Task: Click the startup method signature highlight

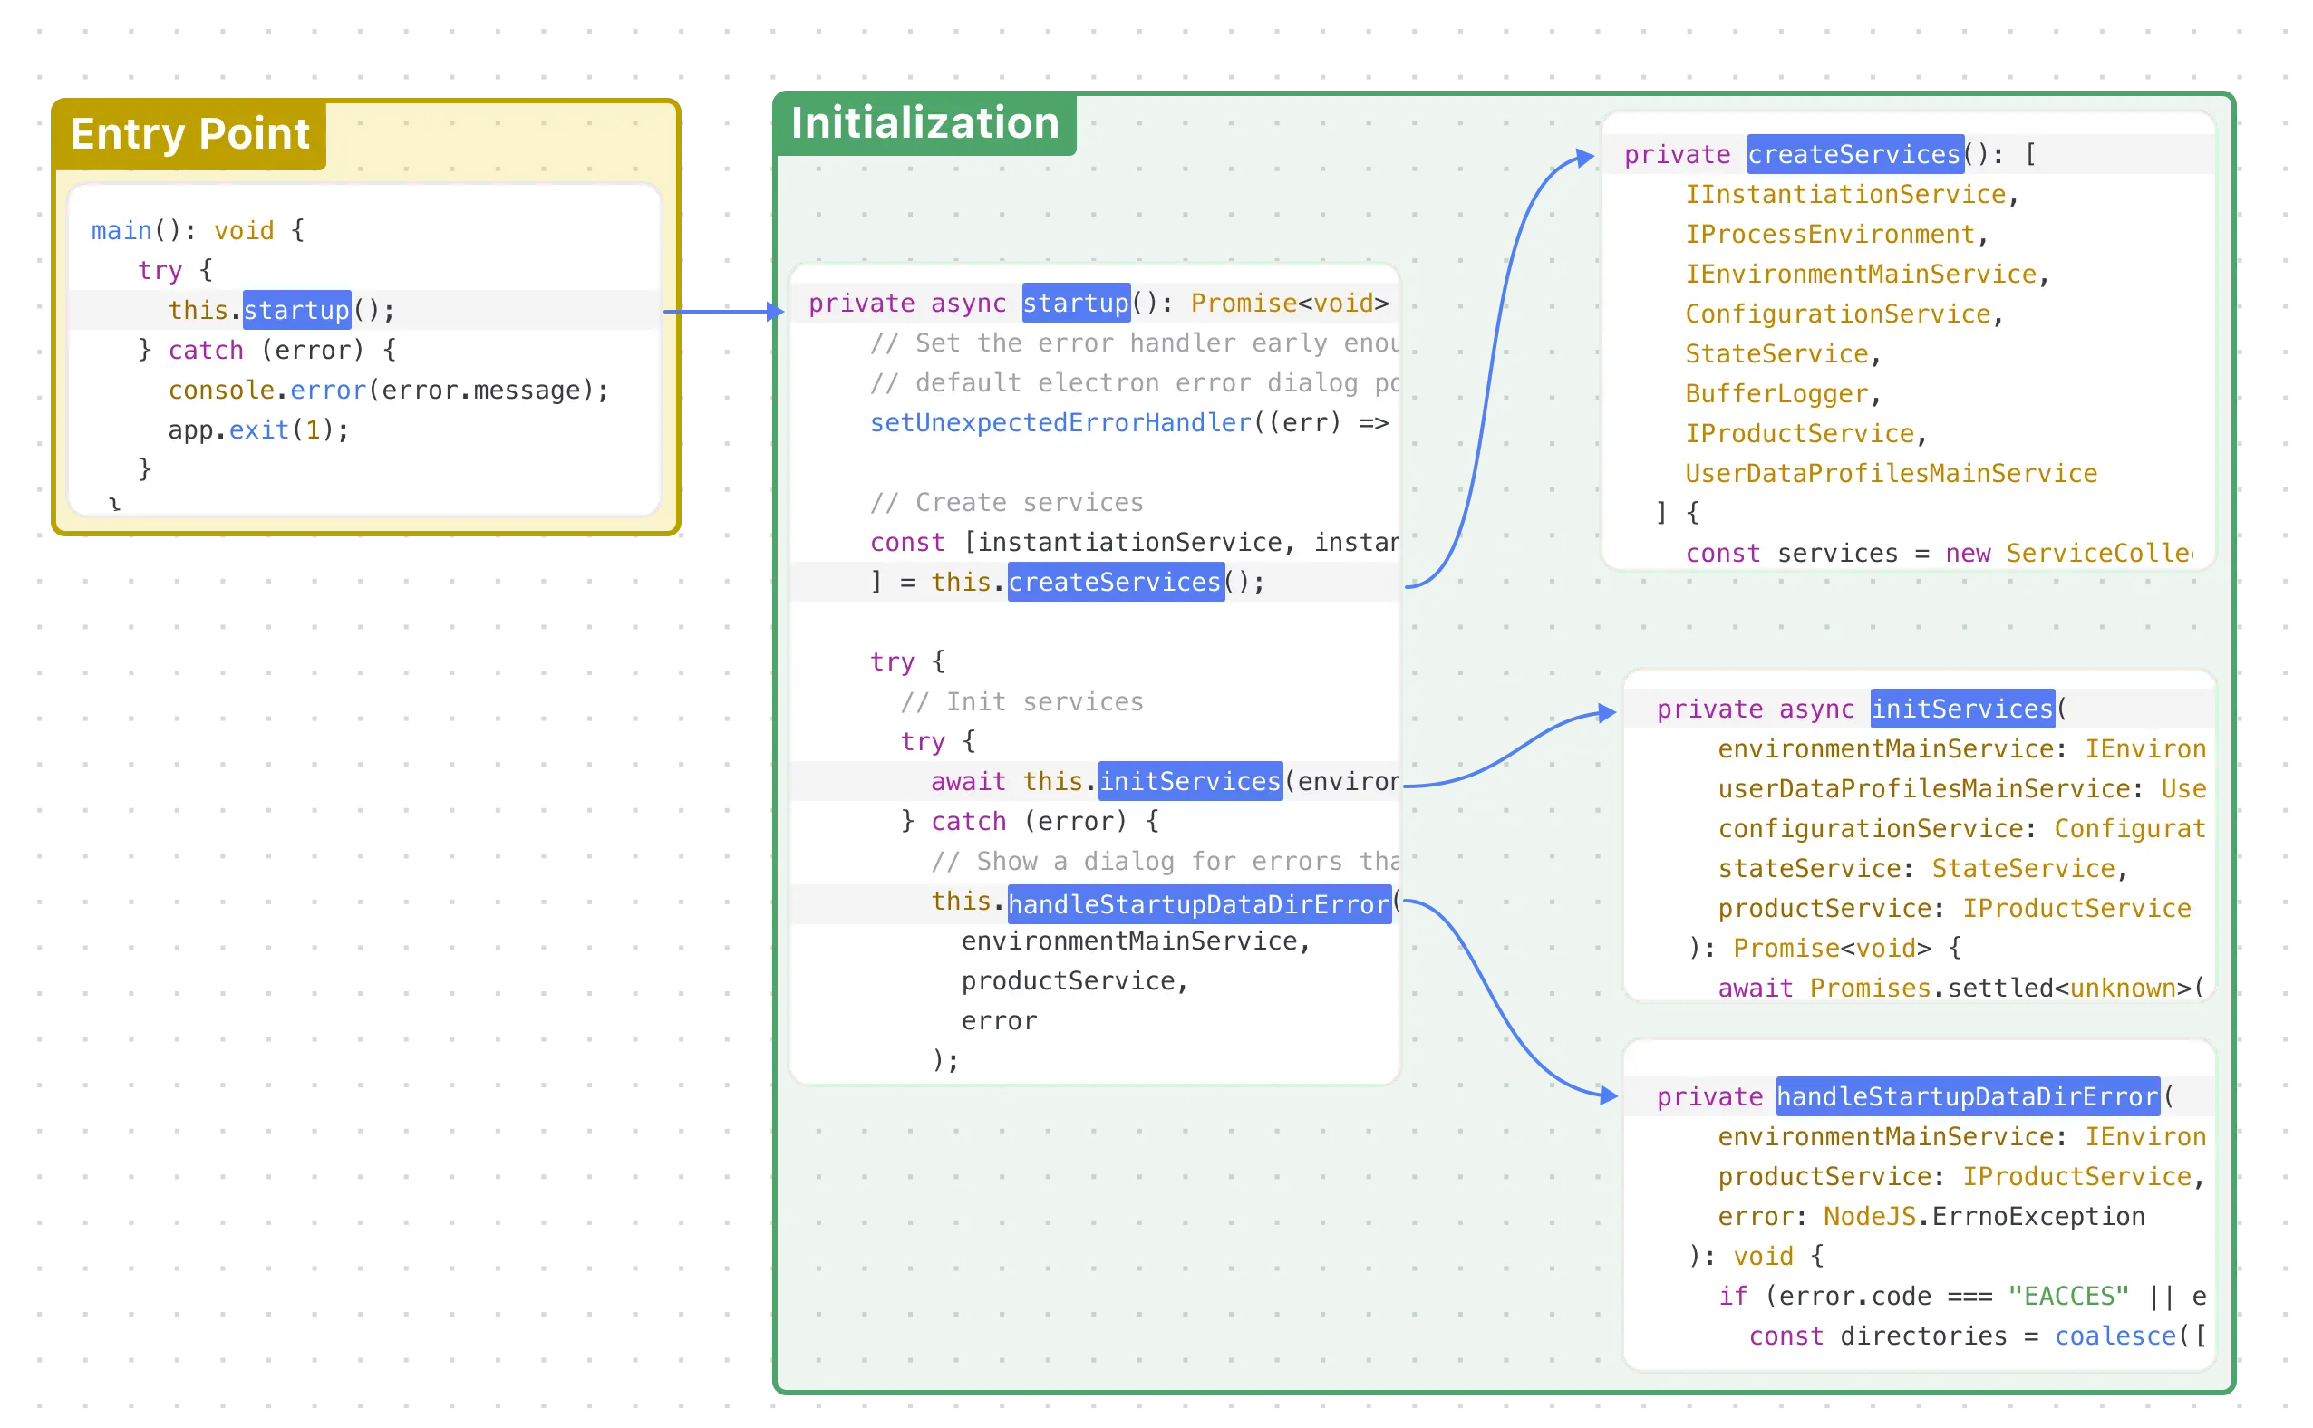Action: (x=1075, y=303)
